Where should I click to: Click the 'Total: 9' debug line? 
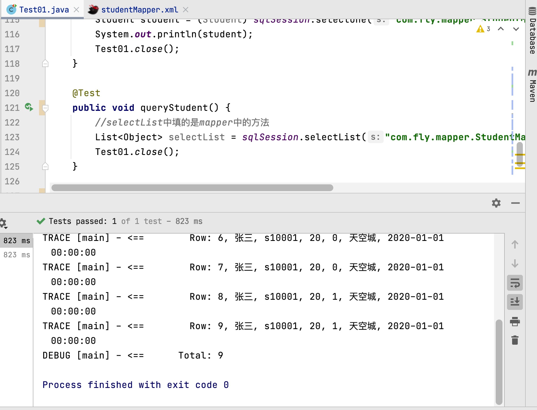(133, 355)
